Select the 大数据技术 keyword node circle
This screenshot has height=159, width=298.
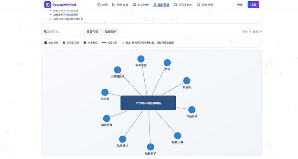[117, 70]
